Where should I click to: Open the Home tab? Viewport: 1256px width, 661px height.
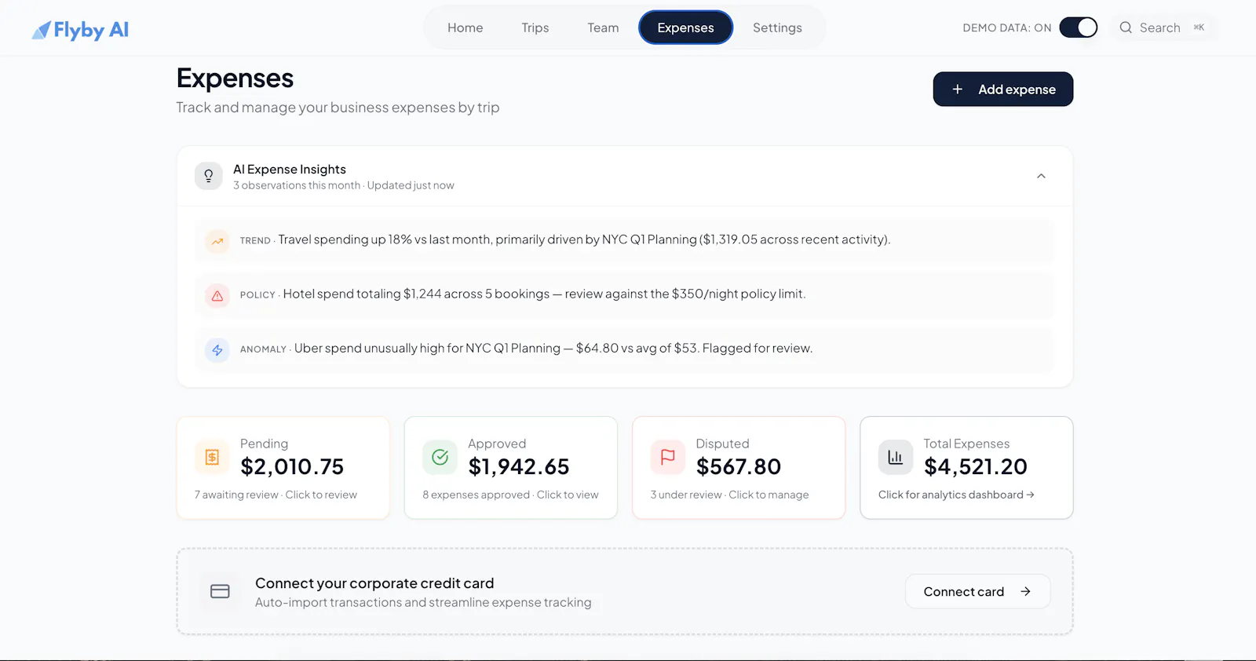(466, 27)
